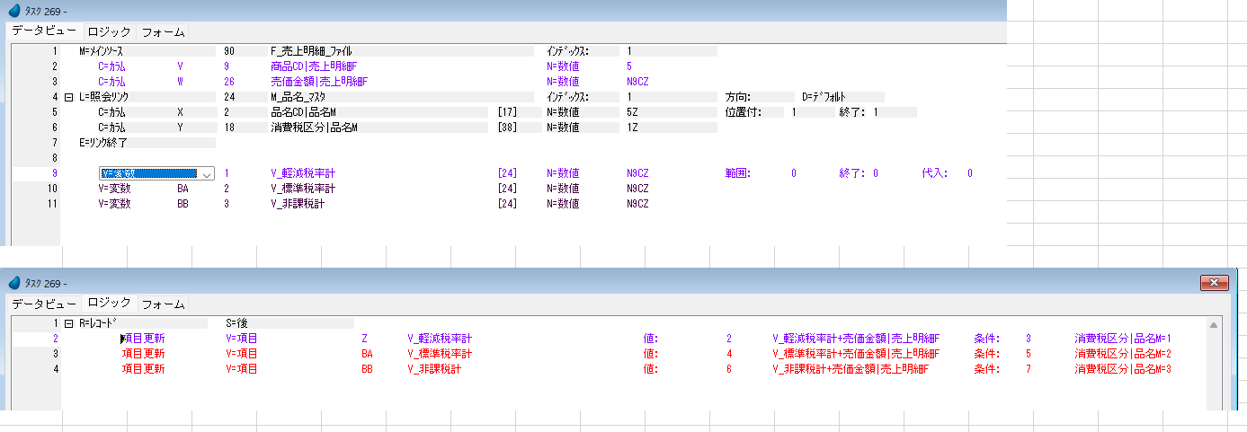Open the フォーム tab in upper window
This screenshot has width=1247, height=432.
[x=163, y=32]
